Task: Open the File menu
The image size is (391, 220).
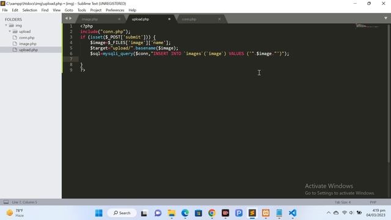Action: click(5, 10)
